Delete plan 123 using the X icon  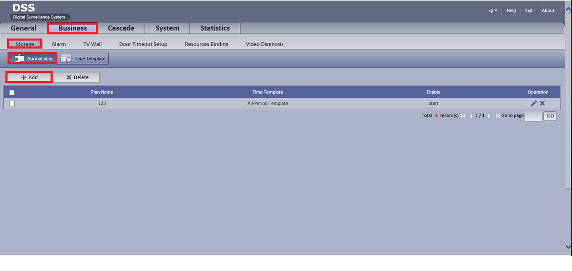pyautogui.click(x=542, y=104)
